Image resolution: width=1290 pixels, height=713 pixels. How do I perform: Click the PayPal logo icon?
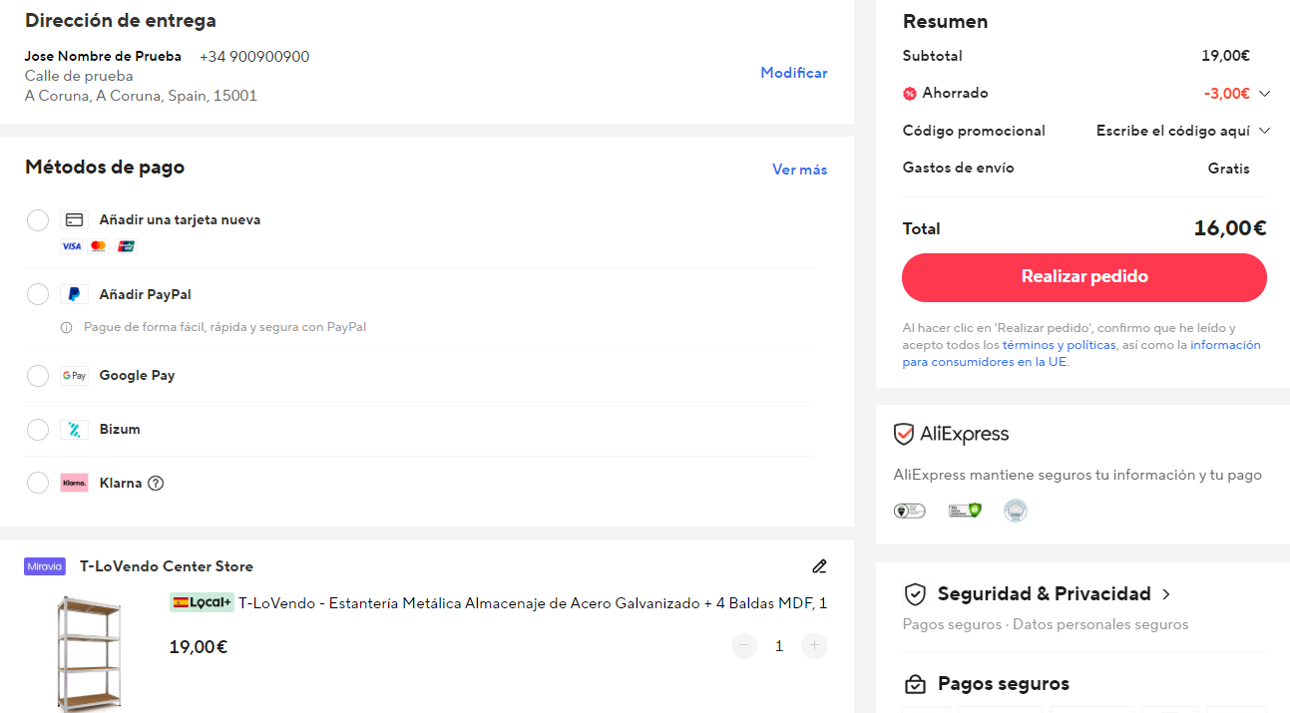coord(74,294)
